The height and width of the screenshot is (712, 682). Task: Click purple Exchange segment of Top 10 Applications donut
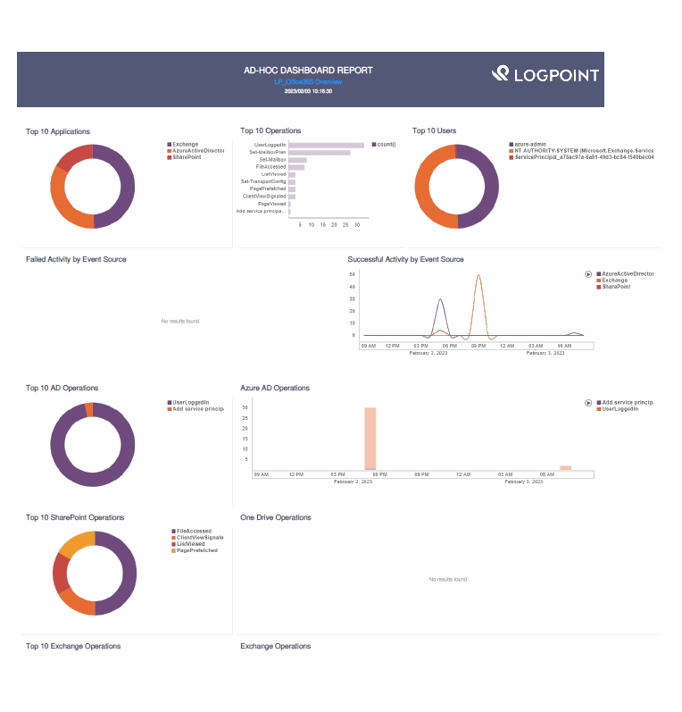[126, 186]
